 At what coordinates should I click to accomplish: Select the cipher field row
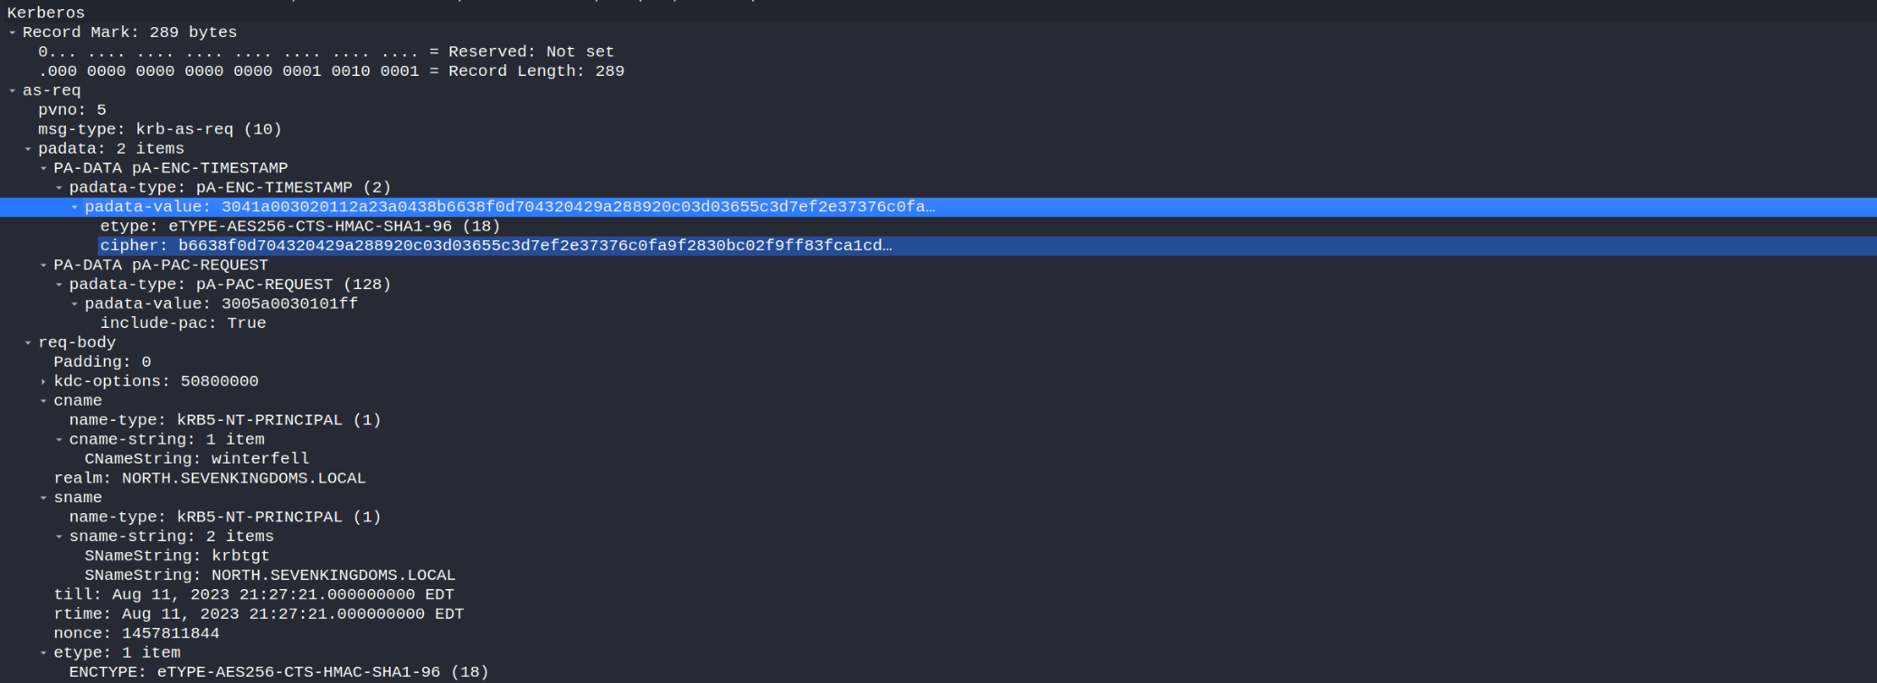click(495, 246)
